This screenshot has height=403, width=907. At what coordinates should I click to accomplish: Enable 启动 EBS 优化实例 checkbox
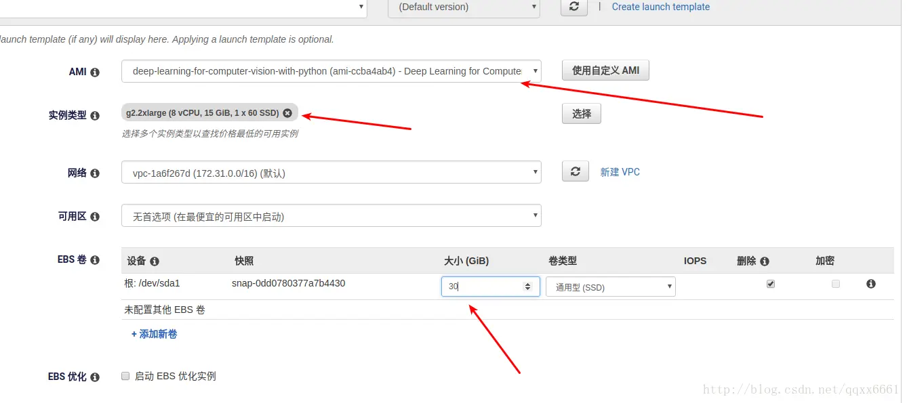pos(125,376)
